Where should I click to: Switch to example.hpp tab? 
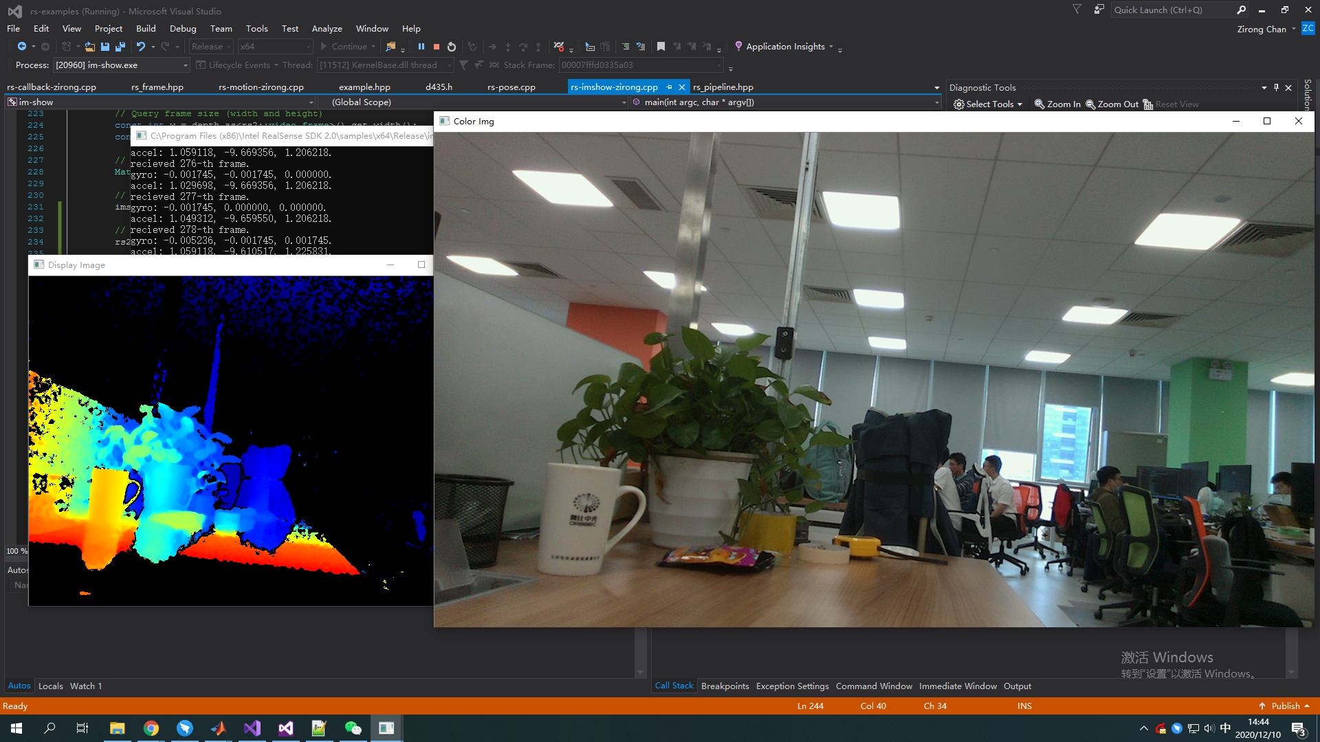364,87
